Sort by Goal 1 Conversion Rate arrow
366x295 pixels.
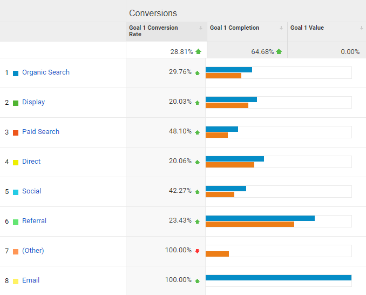[200, 28]
